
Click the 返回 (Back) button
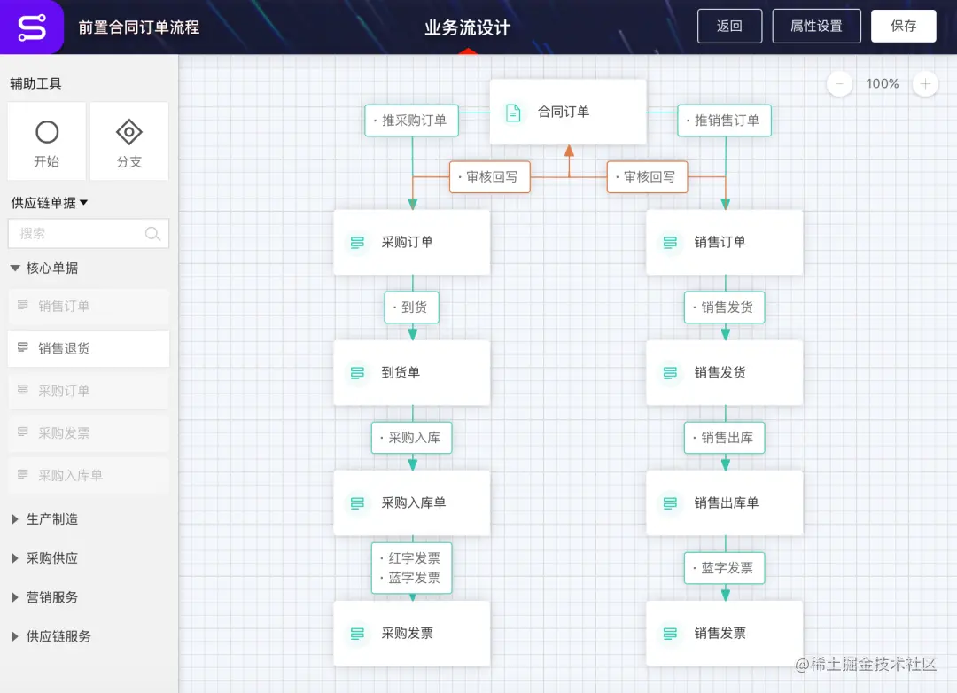tap(729, 26)
